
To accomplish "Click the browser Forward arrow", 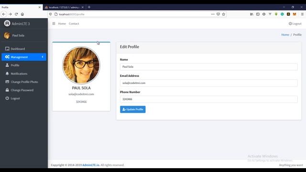I will coord(10,14).
